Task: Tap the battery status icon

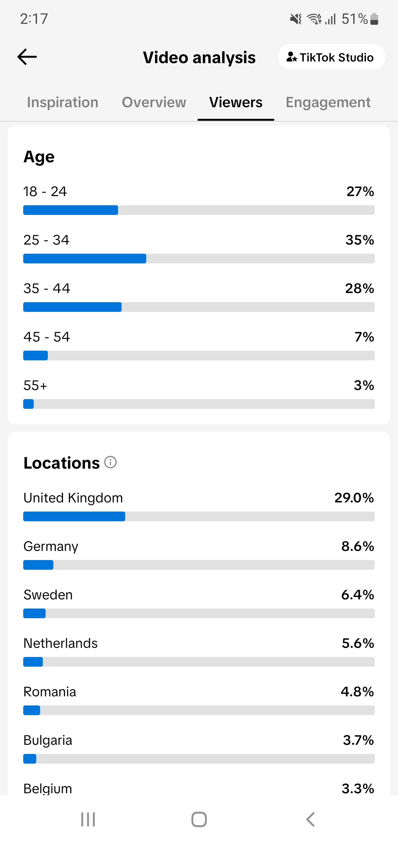Action: click(x=374, y=19)
